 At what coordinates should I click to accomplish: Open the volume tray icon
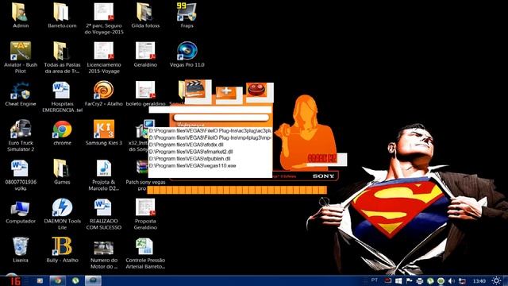pos(452,280)
